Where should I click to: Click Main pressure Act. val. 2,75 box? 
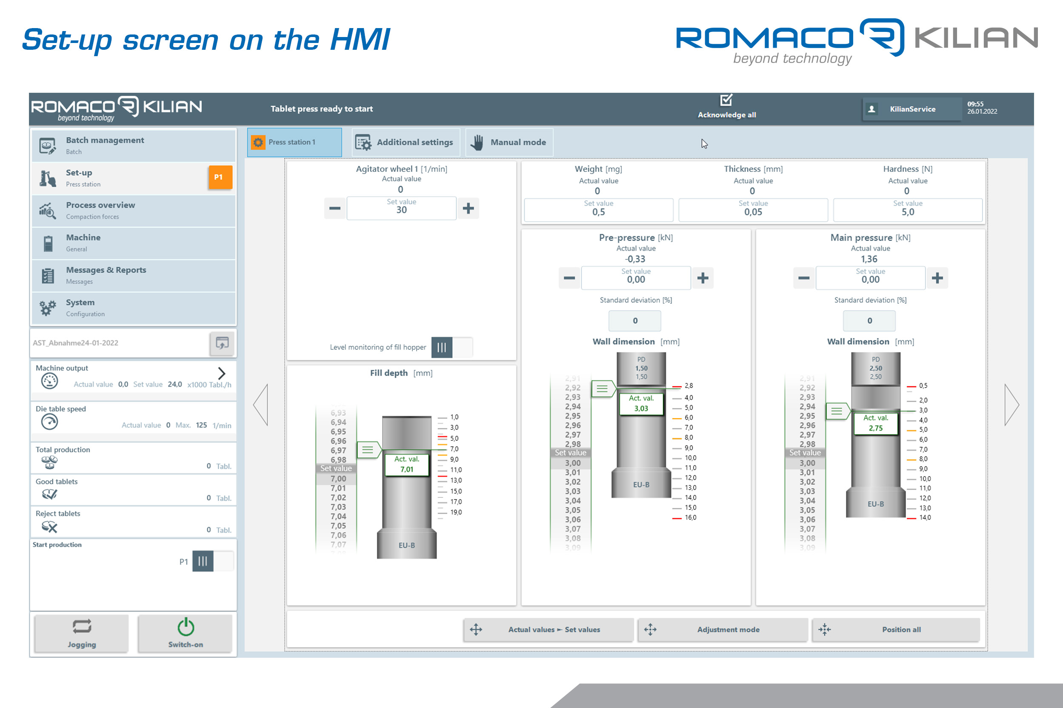coord(875,423)
